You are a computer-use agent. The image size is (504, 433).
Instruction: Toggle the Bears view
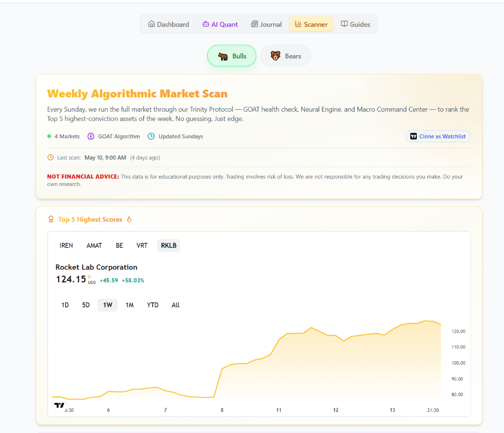click(x=285, y=56)
